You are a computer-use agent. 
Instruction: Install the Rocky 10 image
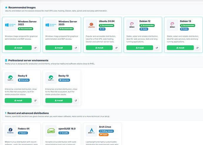59,100
